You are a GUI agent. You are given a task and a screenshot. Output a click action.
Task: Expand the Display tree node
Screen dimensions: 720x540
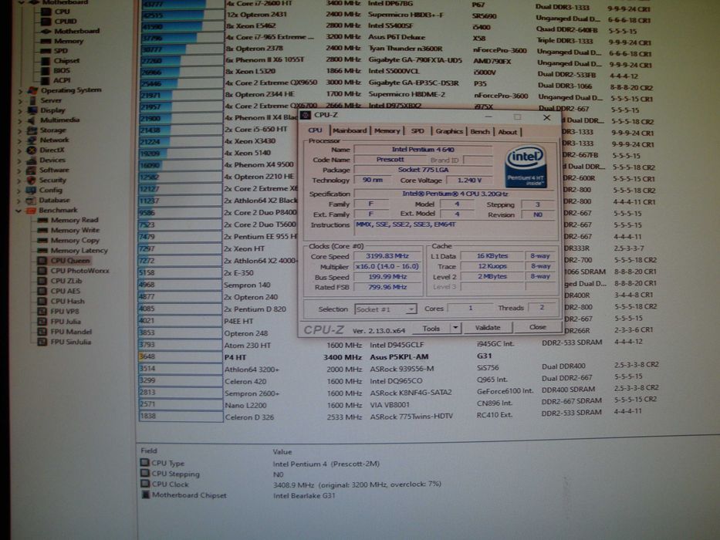click(x=20, y=111)
